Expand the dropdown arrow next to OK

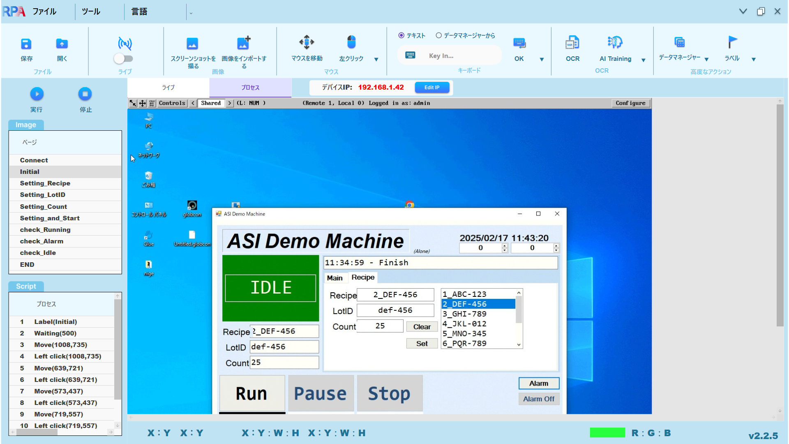tap(542, 59)
